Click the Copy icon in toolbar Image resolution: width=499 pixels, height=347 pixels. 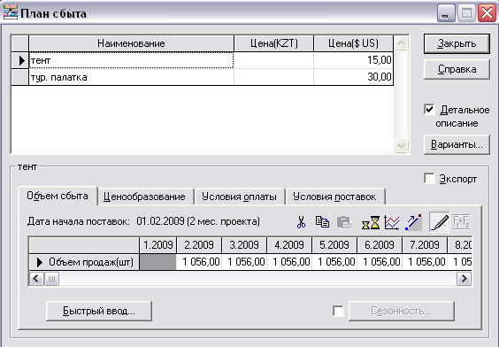click(x=322, y=222)
